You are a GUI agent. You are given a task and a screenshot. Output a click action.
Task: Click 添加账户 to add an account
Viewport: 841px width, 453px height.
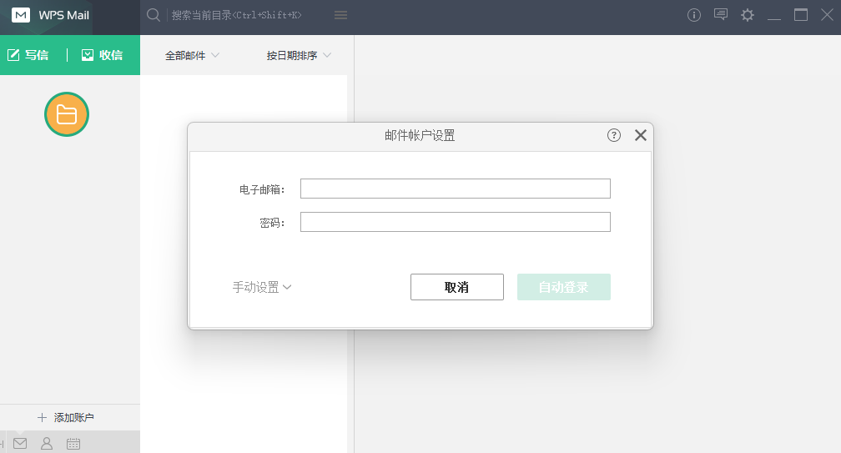coord(66,417)
